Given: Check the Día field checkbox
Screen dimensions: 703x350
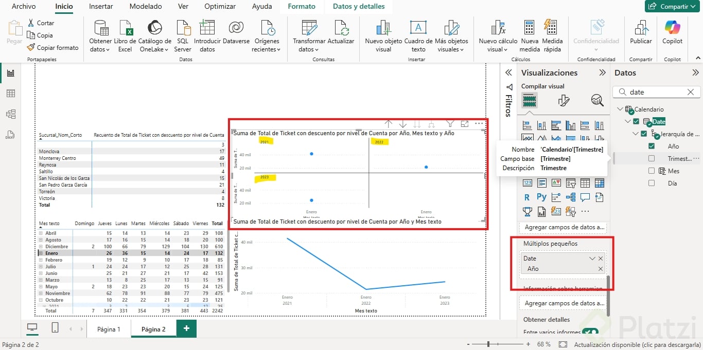Looking at the screenshot, I should [x=652, y=183].
